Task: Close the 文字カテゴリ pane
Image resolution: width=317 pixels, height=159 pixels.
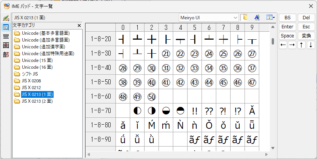Action: click(79, 25)
